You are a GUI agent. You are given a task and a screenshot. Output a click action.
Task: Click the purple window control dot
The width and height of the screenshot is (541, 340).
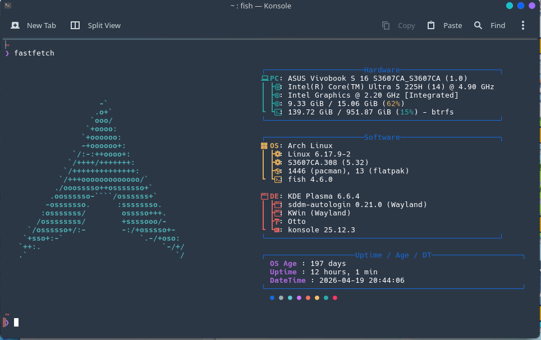tap(532, 6)
